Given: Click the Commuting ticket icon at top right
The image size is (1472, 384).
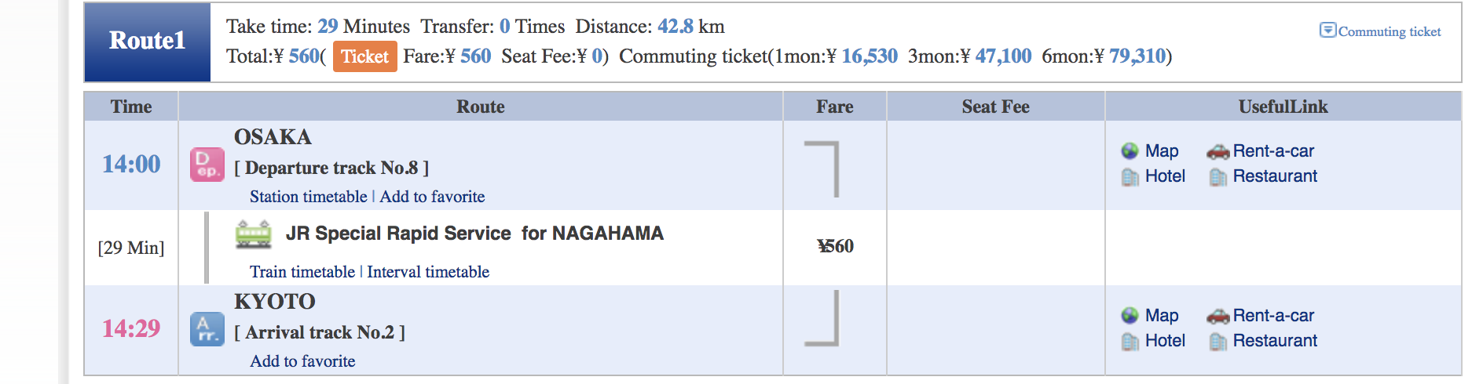Looking at the screenshot, I should (x=1327, y=31).
